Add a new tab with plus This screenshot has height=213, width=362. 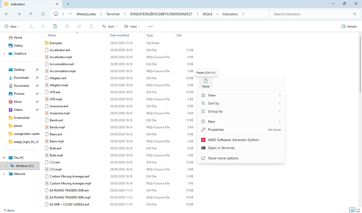point(68,4)
